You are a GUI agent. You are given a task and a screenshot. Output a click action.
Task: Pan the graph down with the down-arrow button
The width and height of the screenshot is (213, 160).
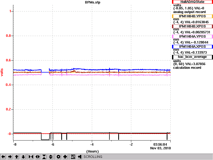(x=23, y=157)
